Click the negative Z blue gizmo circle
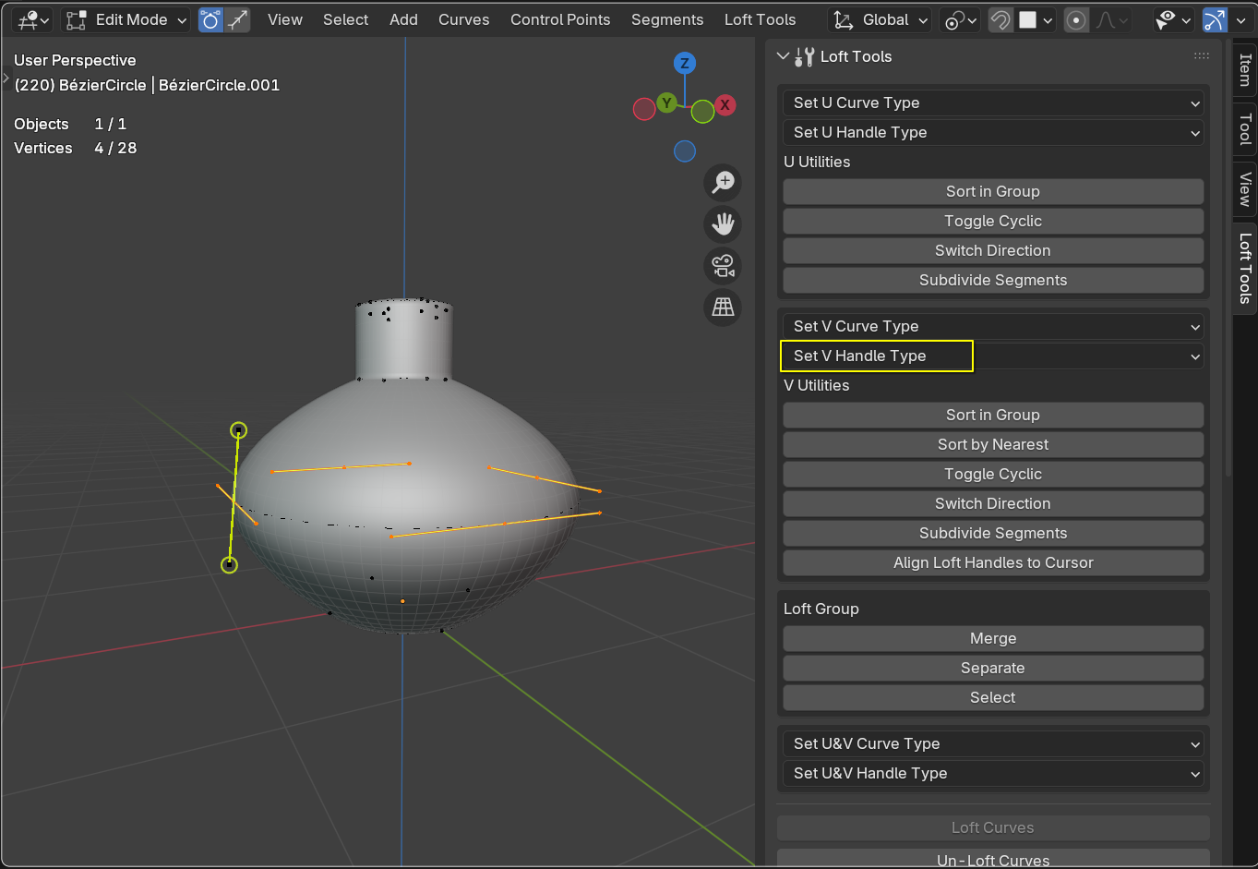This screenshot has width=1258, height=869. (685, 151)
